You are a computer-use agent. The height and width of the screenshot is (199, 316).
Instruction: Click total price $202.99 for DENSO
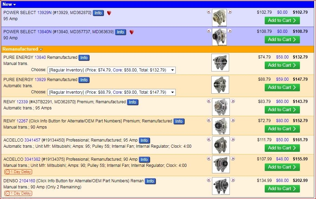(300, 181)
